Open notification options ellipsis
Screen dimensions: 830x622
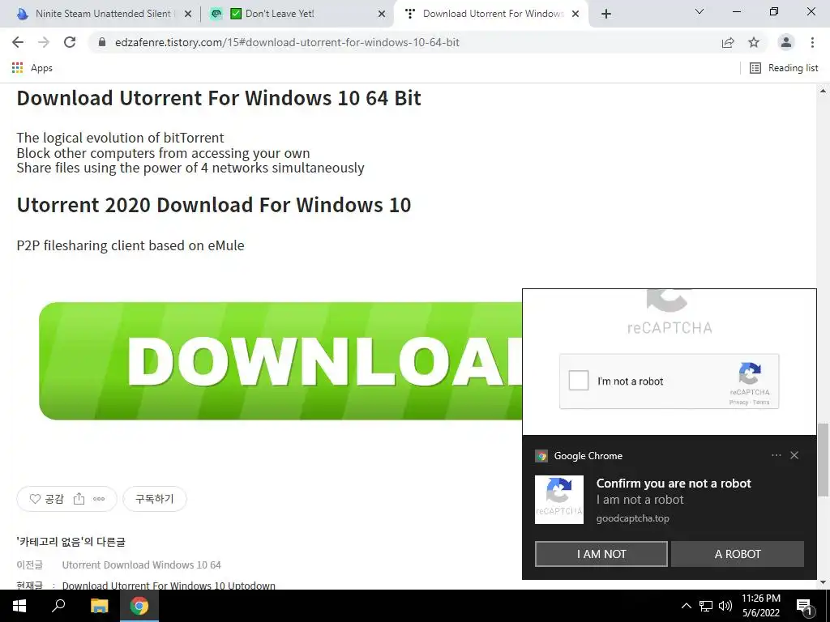click(x=776, y=455)
